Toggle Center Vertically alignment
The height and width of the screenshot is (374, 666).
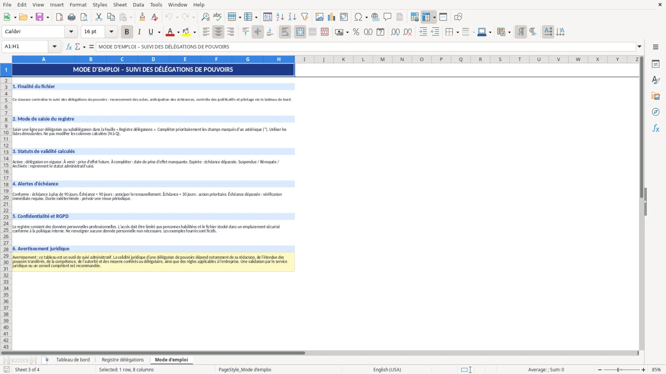[x=258, y=32]
